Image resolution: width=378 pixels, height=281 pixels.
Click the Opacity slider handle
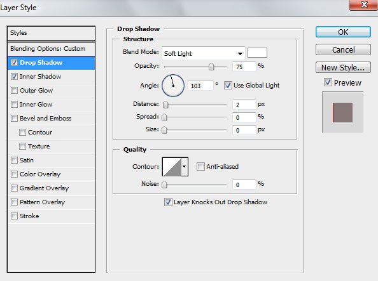point(211,67)
